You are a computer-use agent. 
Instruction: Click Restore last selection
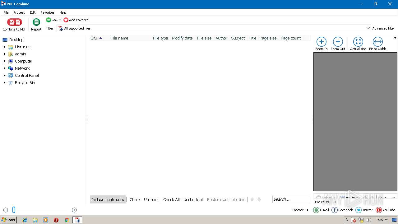coord(226,199)
